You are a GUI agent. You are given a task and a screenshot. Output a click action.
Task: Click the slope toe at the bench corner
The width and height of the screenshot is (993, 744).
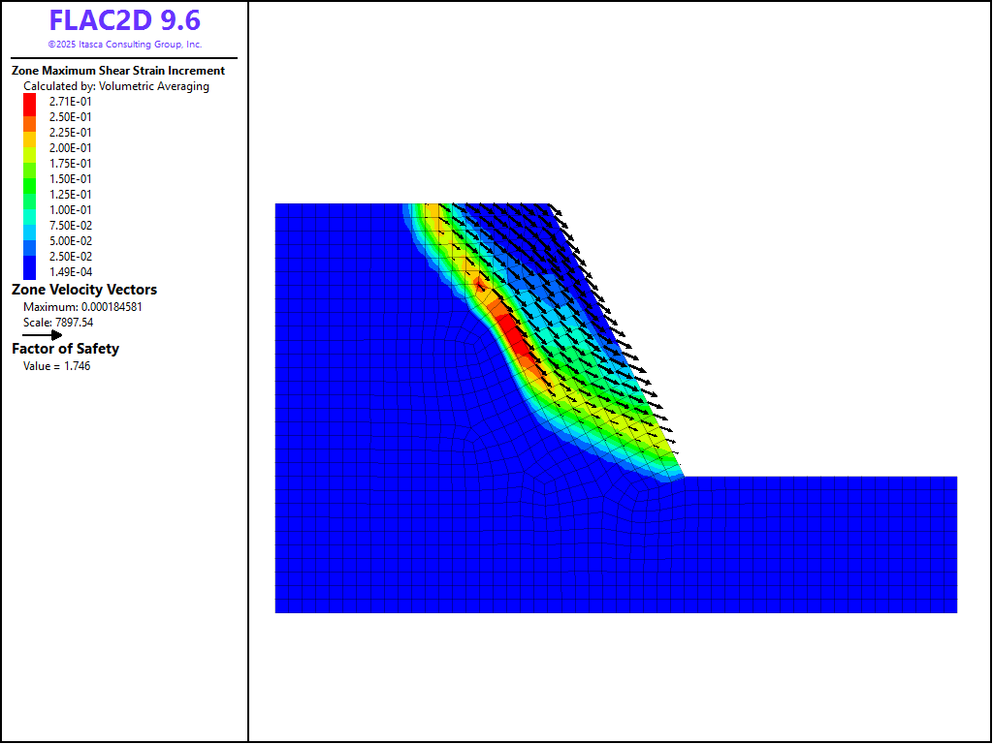coord(684,477)
